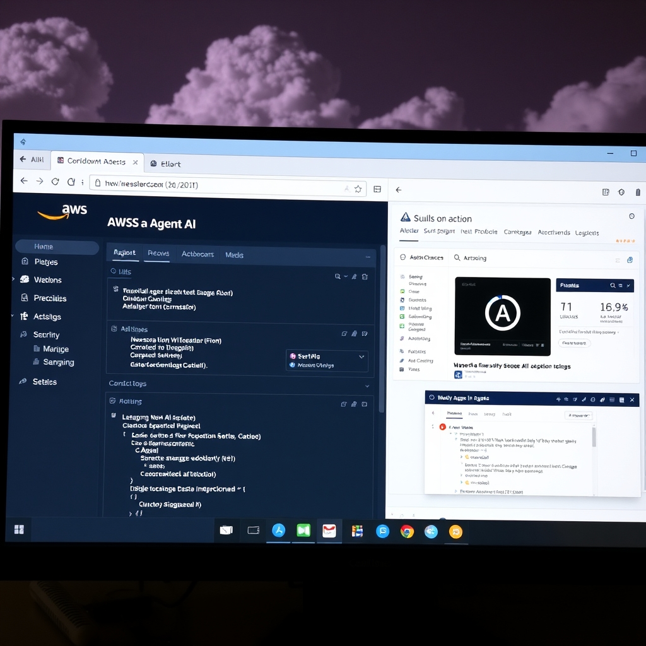Image resolution: width=646 pixels, height=646 pixels.
Task: Close the Wedly Agpe In Rgats dialog
Action: click(632, 399)
